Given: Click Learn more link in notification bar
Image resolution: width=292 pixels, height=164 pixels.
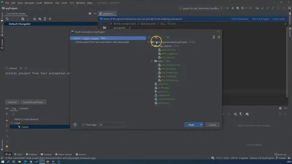Looking at the screenshot, I should click(x=279, y=19).
